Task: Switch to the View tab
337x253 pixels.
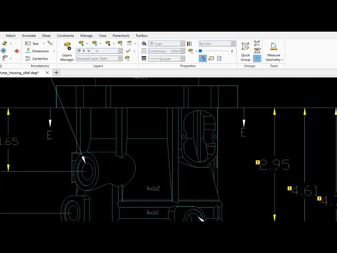Action: 103,35
